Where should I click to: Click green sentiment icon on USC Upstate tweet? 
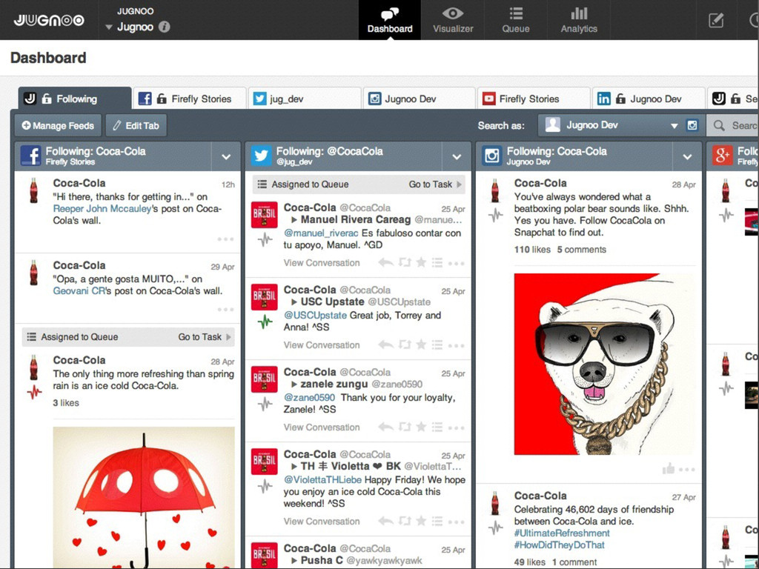265,322
